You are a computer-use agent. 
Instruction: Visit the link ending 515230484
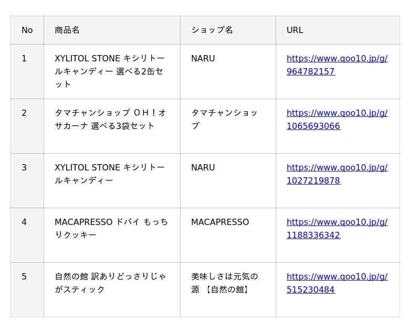click(337, 283)
